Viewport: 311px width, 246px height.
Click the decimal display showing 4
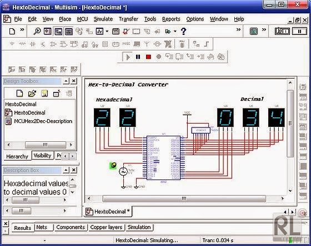click(277, 117)
